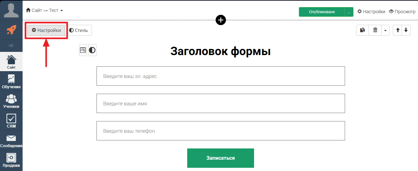This screenshot has width=418, height=171.
Task: Open the block Настройки button
Action: click(x=46, y=30)
